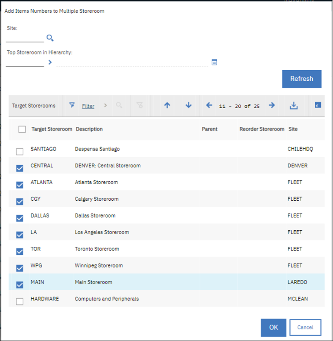Screen dimensions: 333x341
Task: Move selection up with the up arrow icon
Action: (x=166, y=106)
